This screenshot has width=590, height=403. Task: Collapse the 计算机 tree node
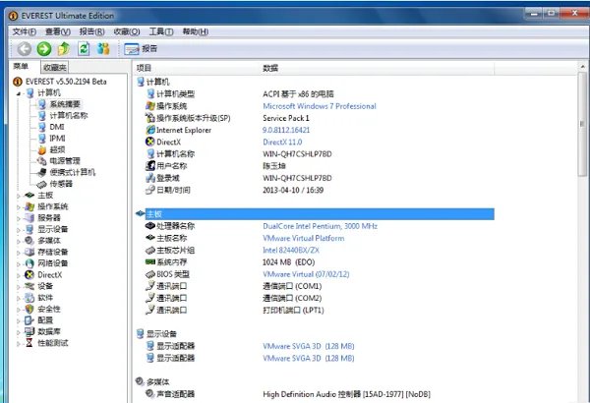[19, 93]
